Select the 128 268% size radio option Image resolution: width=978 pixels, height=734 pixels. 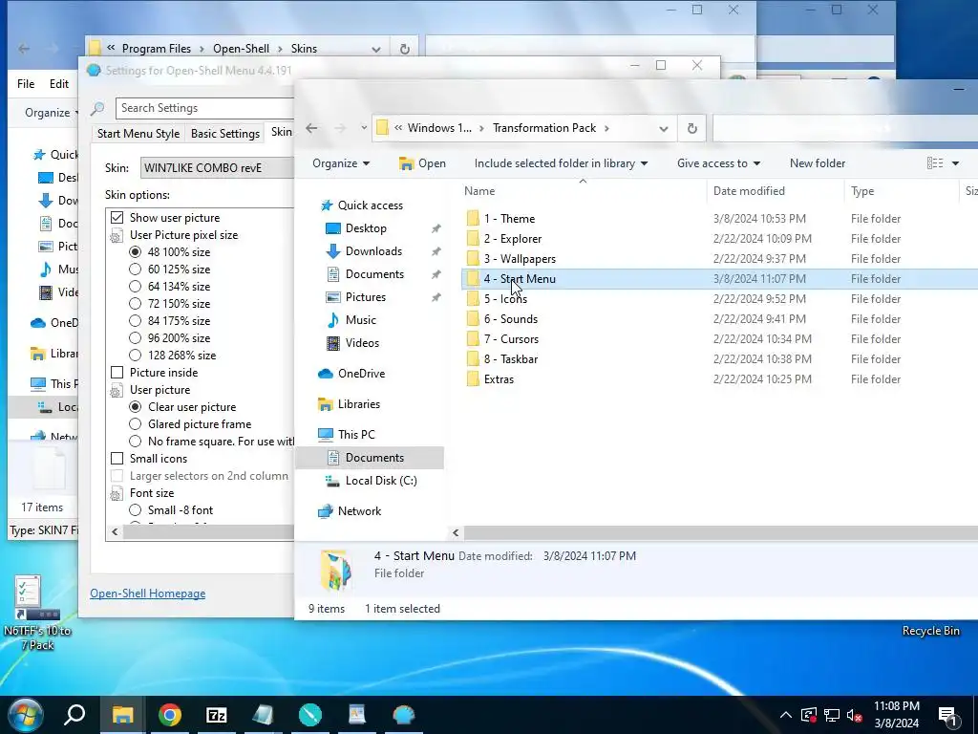pyautogui.click(x=135, y=356)
